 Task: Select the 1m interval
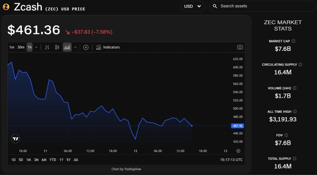[12, 47]
